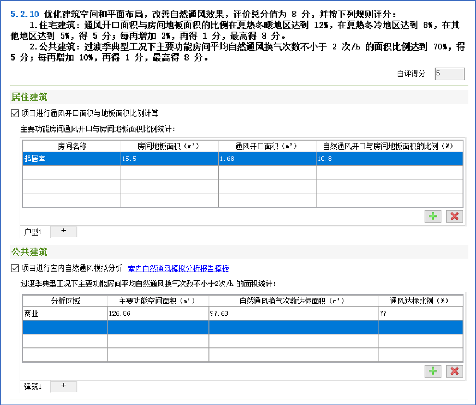
Task: Add new tab next to 建筑1
Action: coord(63,386)
